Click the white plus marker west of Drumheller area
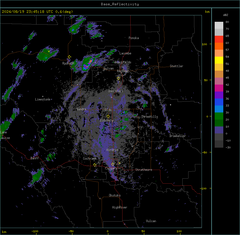Image resolution: width=240 pixels, height=235 pixels. tap(170, 105)
